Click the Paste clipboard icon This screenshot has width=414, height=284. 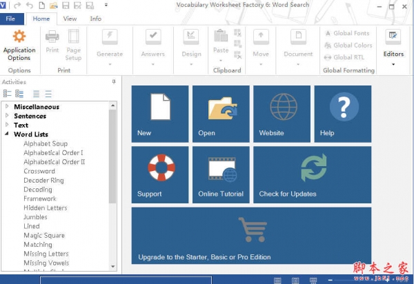pyautogui.click(x=221, y=36)
